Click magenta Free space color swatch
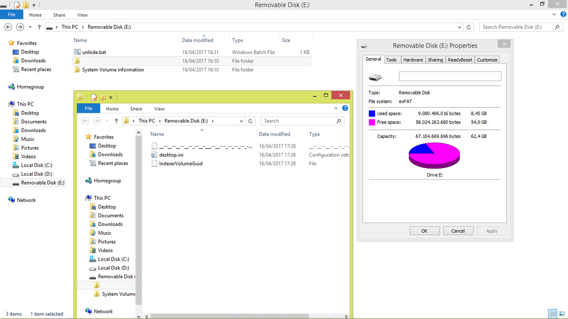 point(372,122)
